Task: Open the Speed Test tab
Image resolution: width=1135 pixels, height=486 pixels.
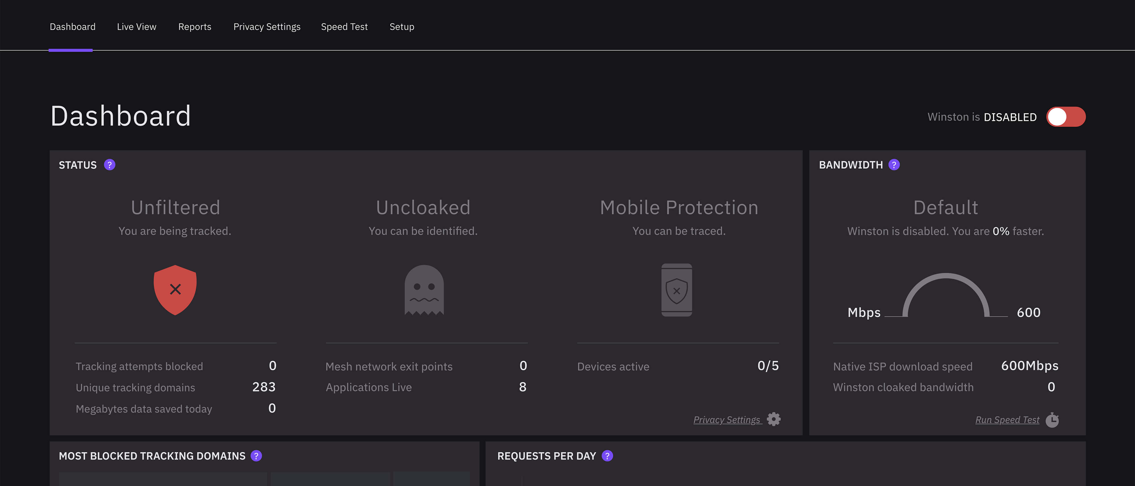Action: (x=344, y=27)
